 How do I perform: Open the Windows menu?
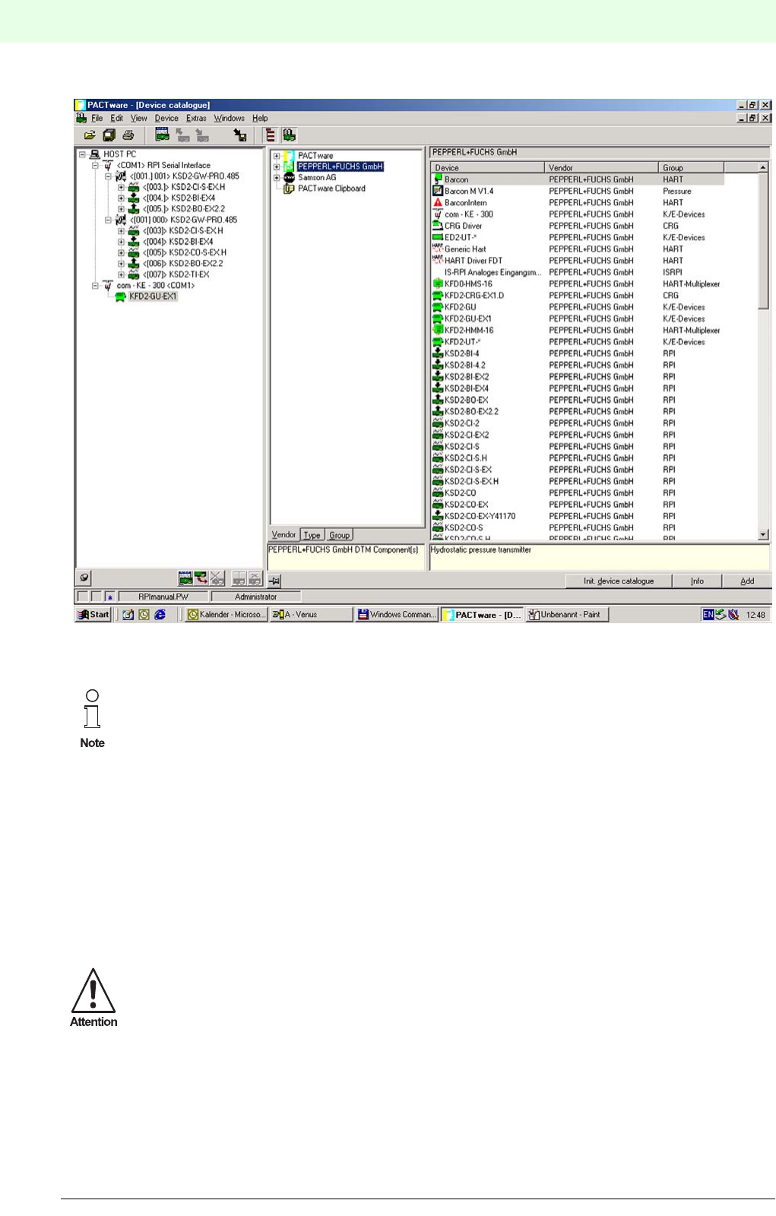[229, 118]
